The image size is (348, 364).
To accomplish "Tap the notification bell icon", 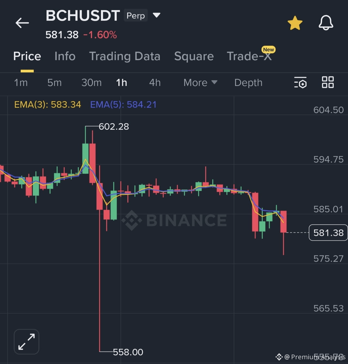I will click(x=326, y=23).
